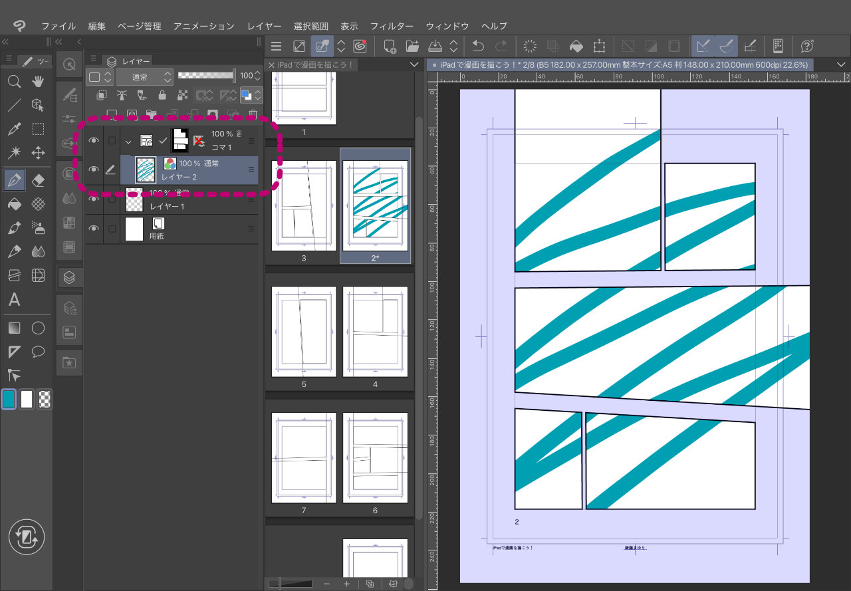Select the teal main color swatch

pos(9,399)
